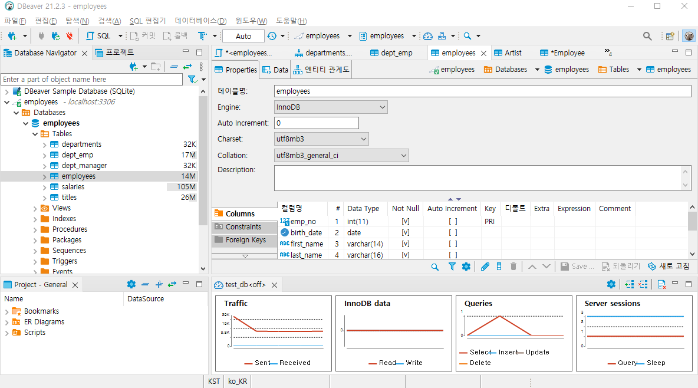Expand the Bookmarks node in Project panel

click(6, 311)
